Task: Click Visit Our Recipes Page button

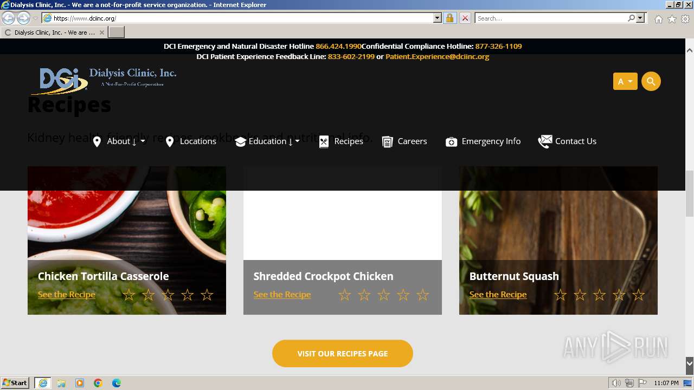Action: point(343,354)
